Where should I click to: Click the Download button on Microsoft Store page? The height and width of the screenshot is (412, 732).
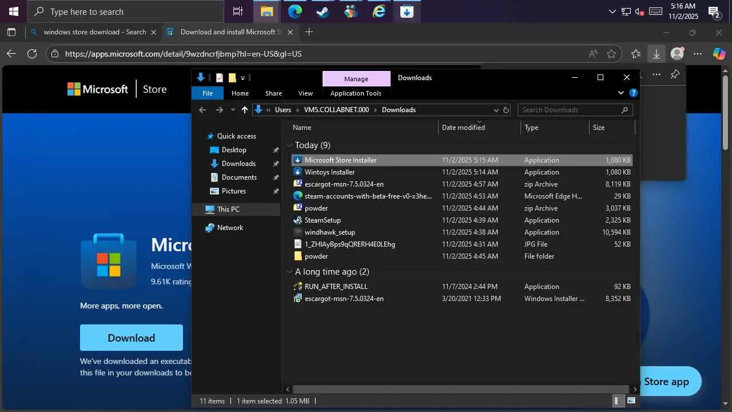pos(132,338)
